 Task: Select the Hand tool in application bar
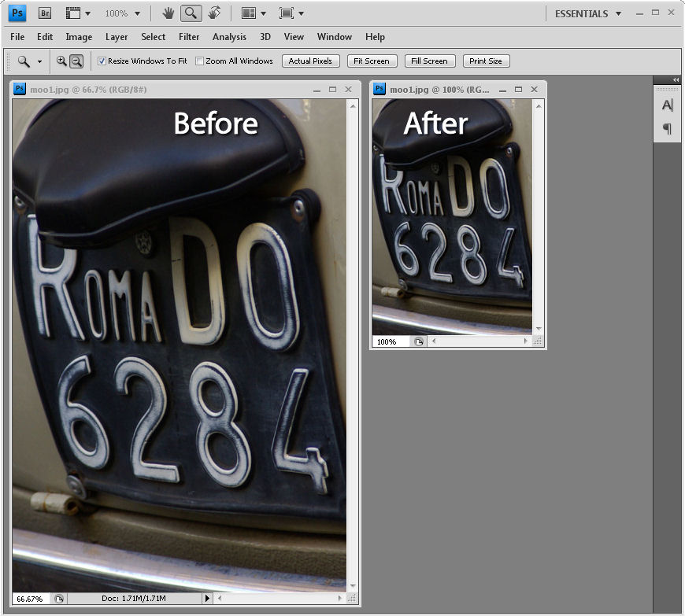168,13
